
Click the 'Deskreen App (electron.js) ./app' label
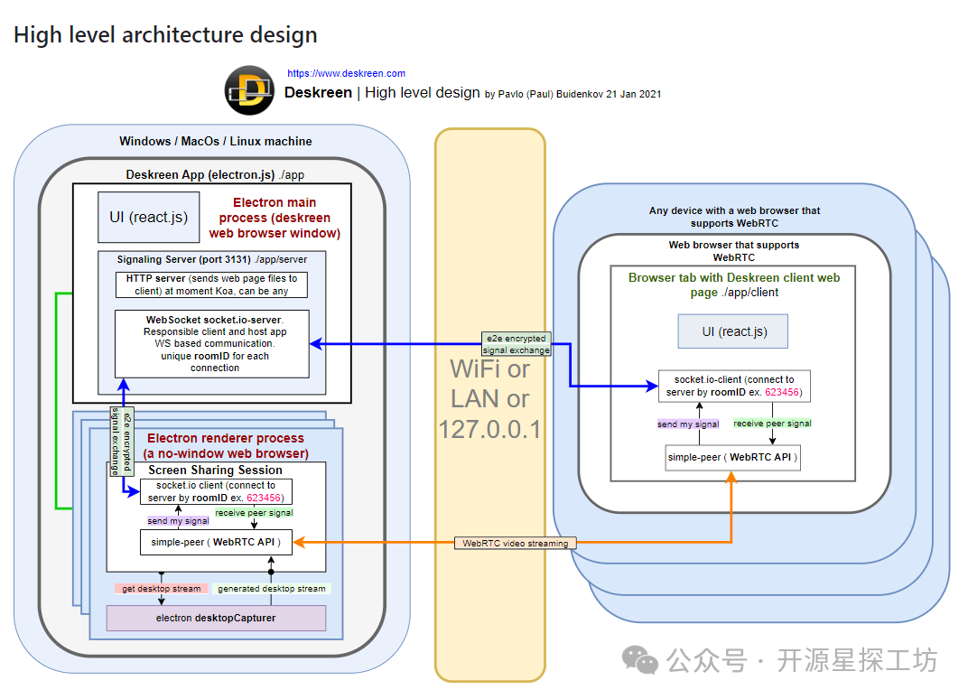[215, 175]
